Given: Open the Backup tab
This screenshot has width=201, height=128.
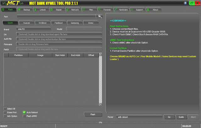Looking at the screenshot, I should [x=25, y=10].
